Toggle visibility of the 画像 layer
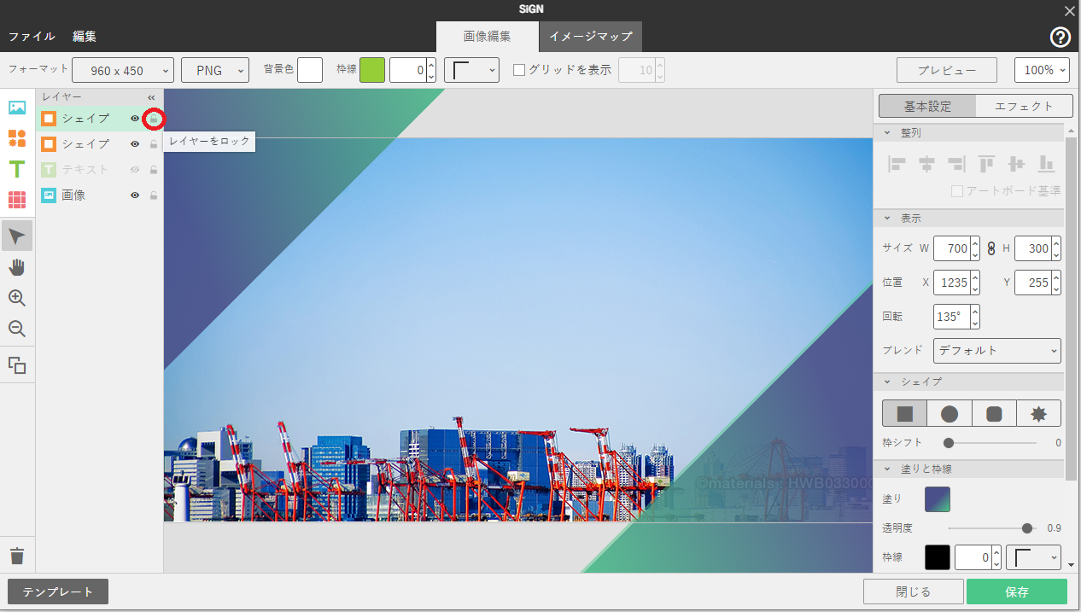The width and height of the screenshot is (1081, 612). pos(134,195)
